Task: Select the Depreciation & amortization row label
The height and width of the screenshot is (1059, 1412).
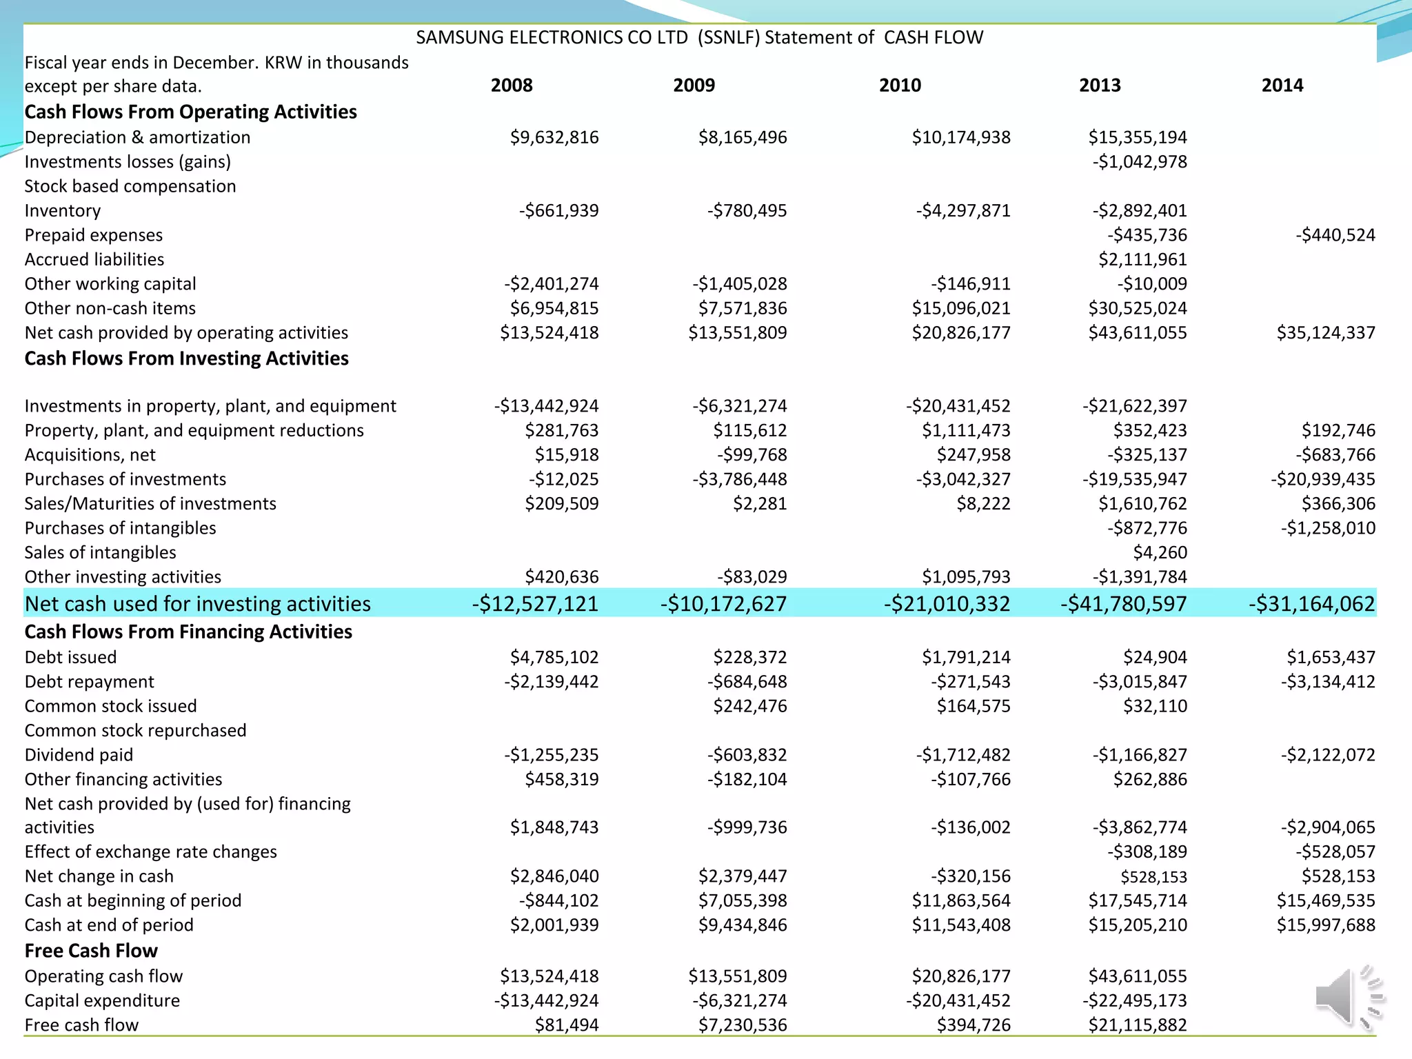Action: tap(137, 137)
